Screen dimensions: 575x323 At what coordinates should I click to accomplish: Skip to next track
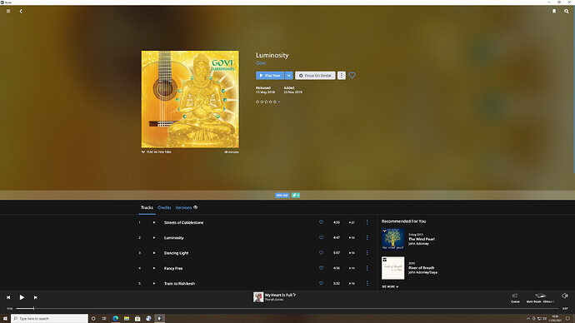(36, 297)
